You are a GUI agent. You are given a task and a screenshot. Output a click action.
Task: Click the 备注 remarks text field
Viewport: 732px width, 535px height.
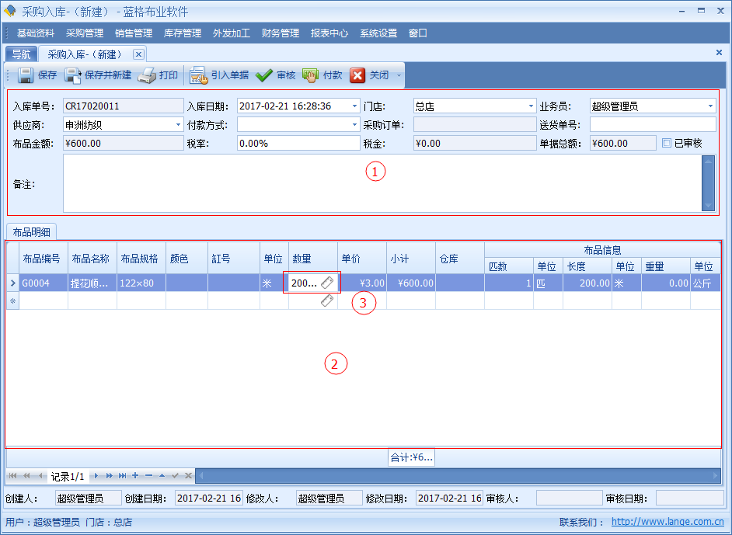tap(381, 183)
